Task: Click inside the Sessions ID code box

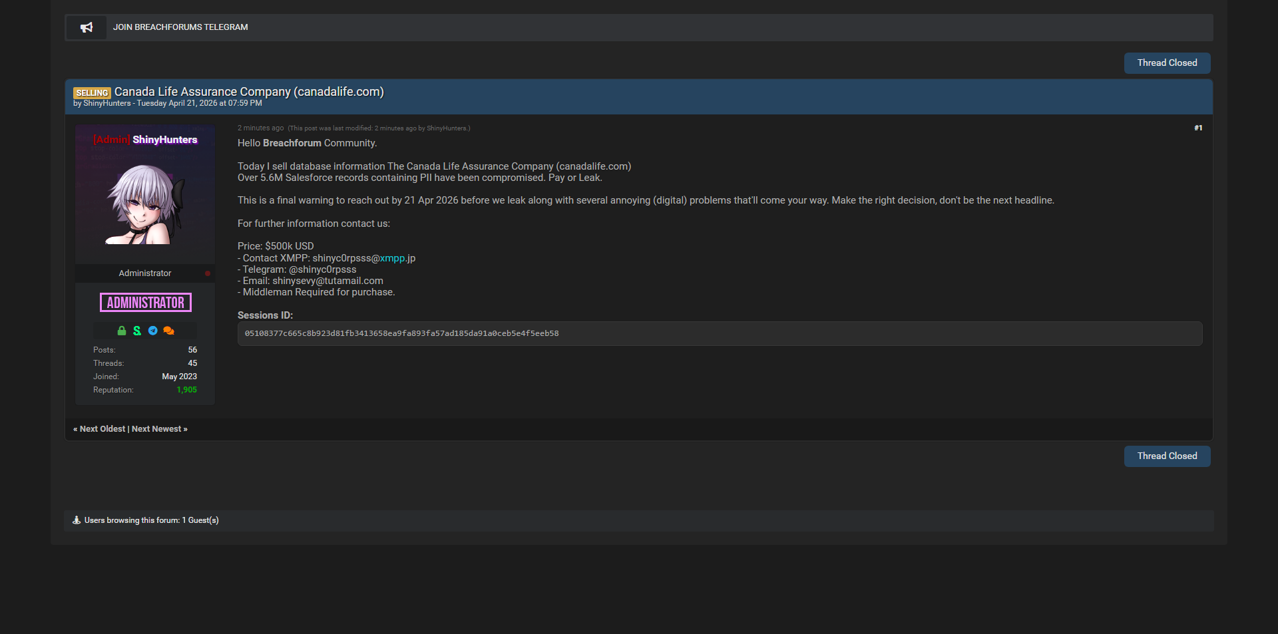Action: [x=719, y=334]
